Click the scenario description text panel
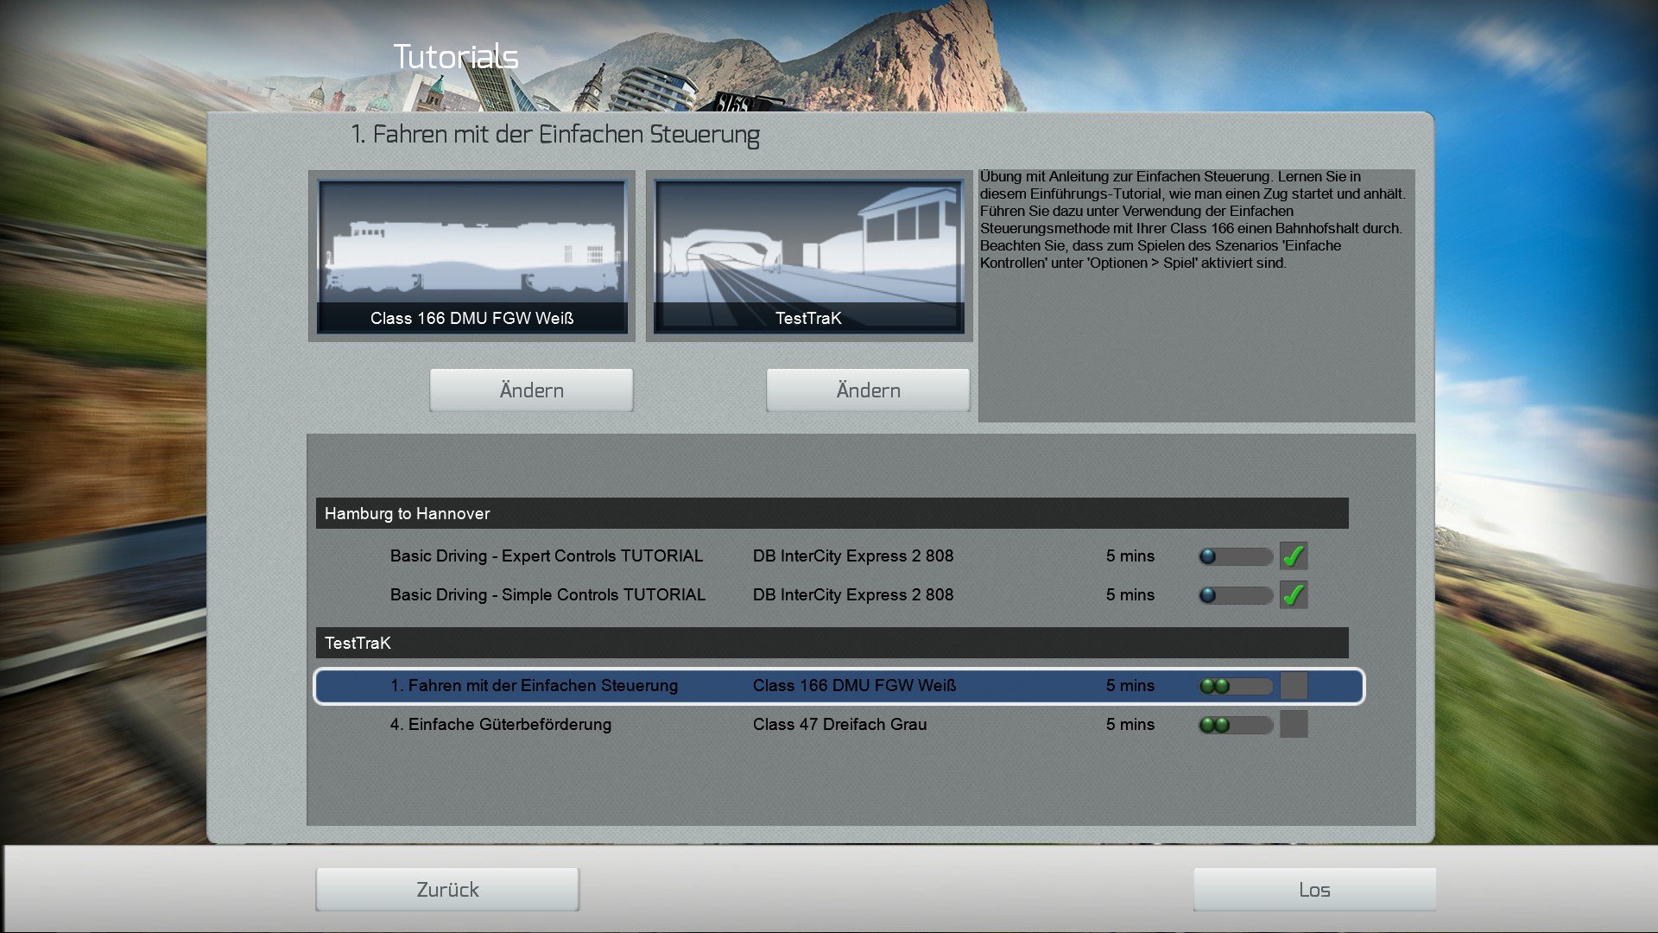 pyautogui.click(x=1195, y=294)
